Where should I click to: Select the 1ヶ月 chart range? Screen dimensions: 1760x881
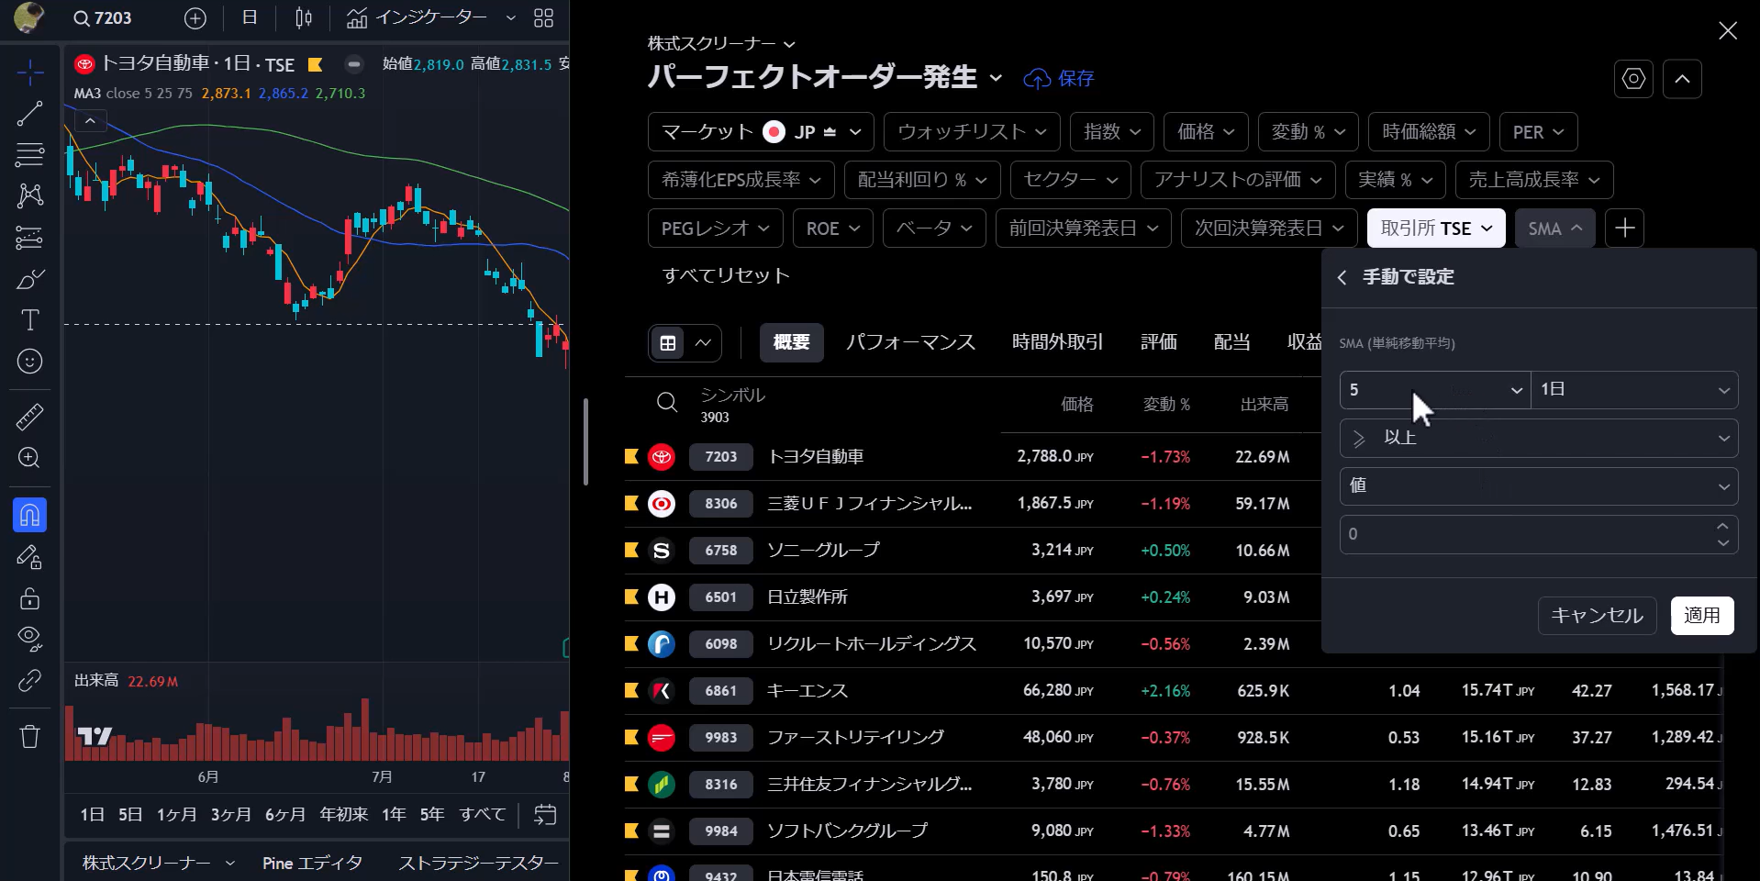(176, 815)
